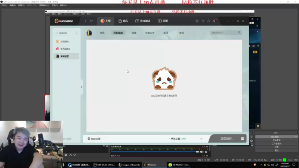This screenshot has width=299, height=168.
Task: Switch to the 发现 sub-tab
Action: point(166,33)
